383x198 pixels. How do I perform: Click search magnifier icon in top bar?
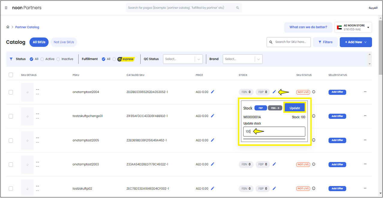[238, 8]
